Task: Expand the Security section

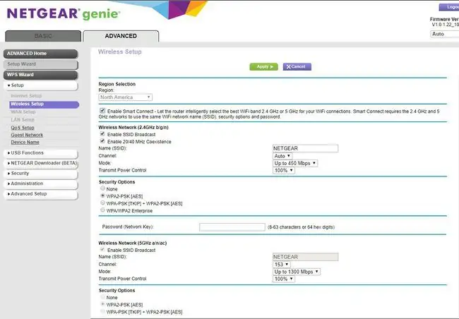Action: pos(41,174)
